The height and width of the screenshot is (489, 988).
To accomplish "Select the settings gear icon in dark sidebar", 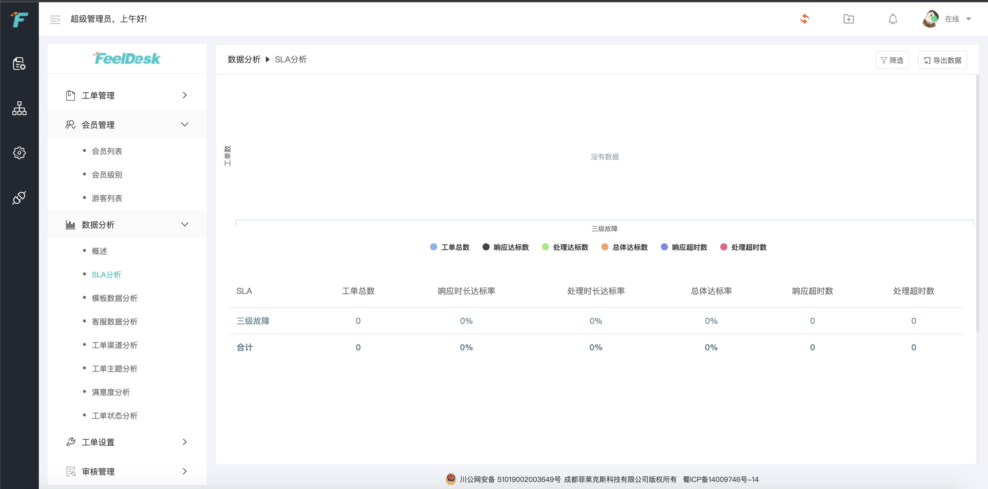I will (19, 153).
